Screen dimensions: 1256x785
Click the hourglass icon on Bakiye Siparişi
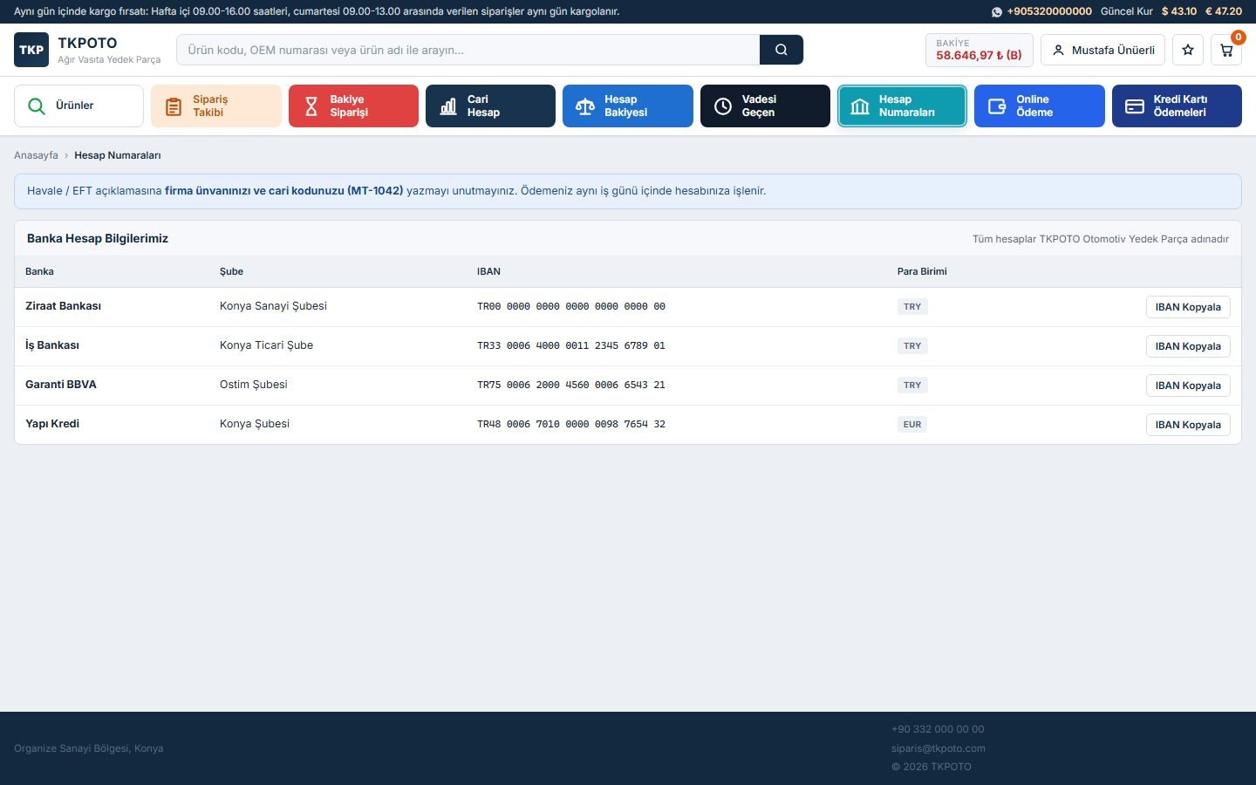click(311, 106)
